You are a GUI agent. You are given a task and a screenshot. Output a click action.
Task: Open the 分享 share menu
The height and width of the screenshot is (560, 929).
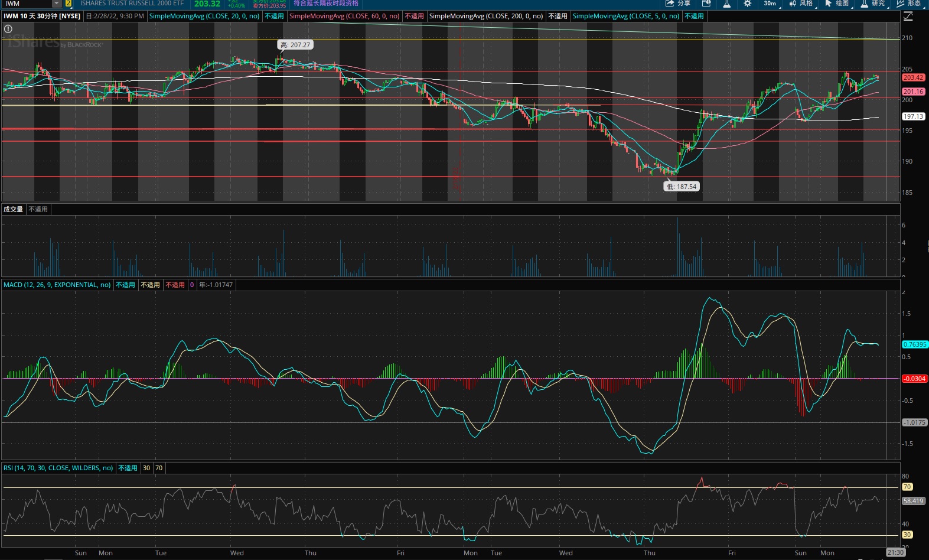click(678, 4)
